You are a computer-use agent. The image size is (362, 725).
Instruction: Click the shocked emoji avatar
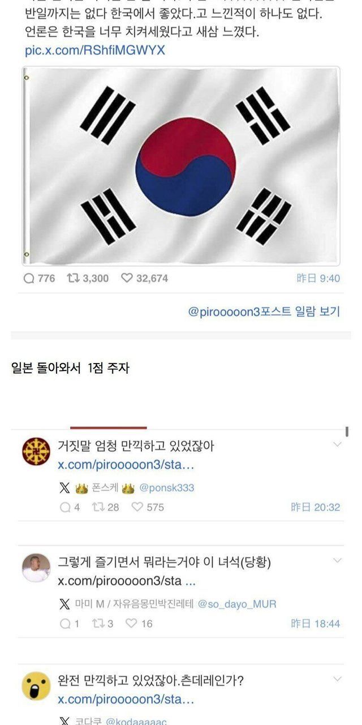click(x=36, y=686)
